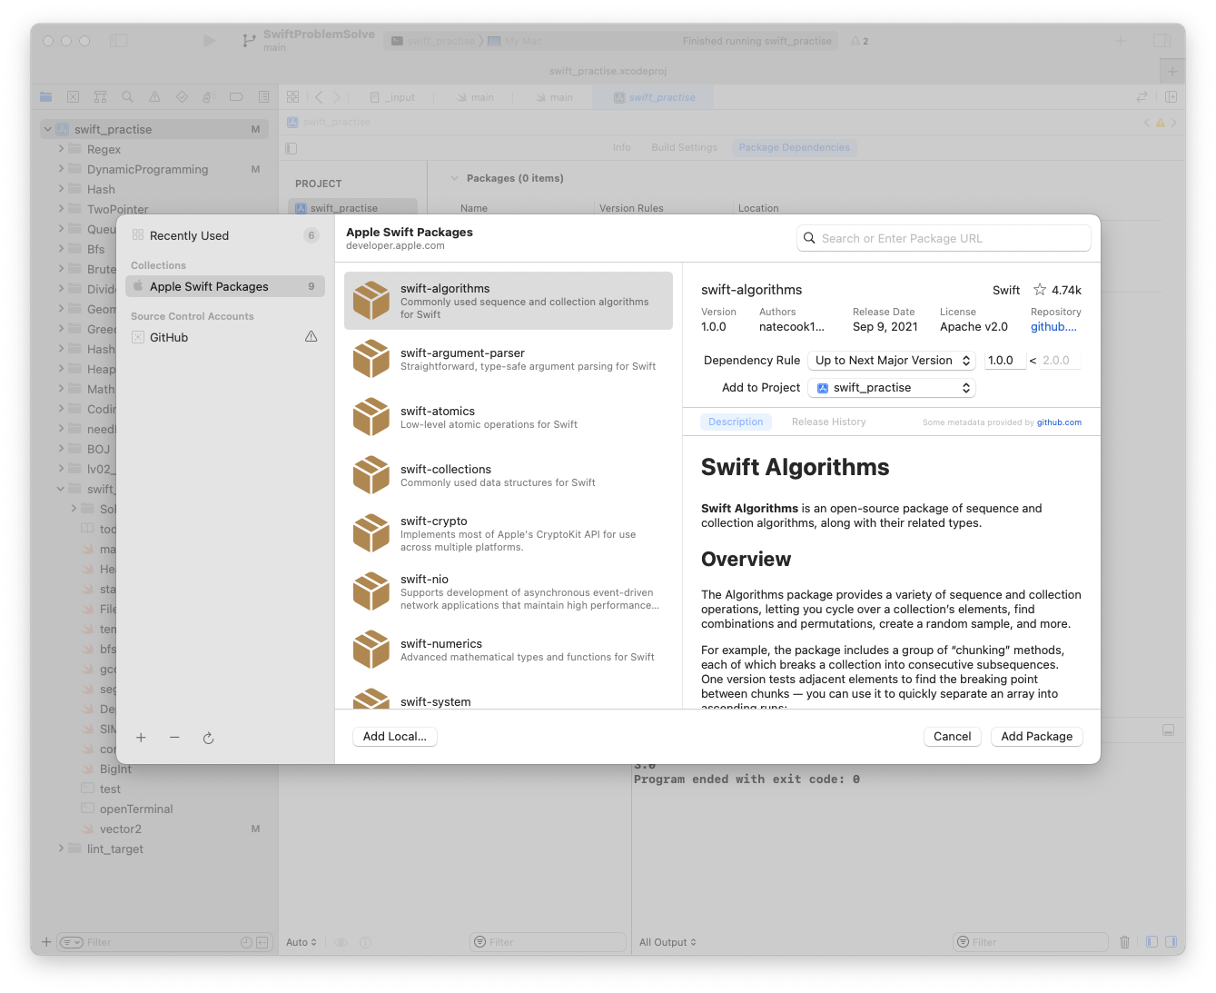Viewport: 1216px width, 993px height.
Task: Switch to the Release History tab
Action: (x=828, y=422)
